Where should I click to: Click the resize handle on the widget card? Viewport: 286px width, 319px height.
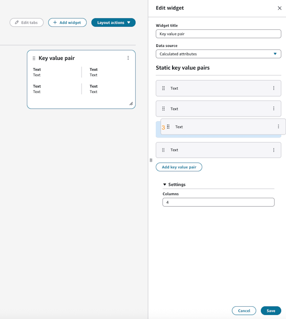pyautogui.click(x=132, y=103)
